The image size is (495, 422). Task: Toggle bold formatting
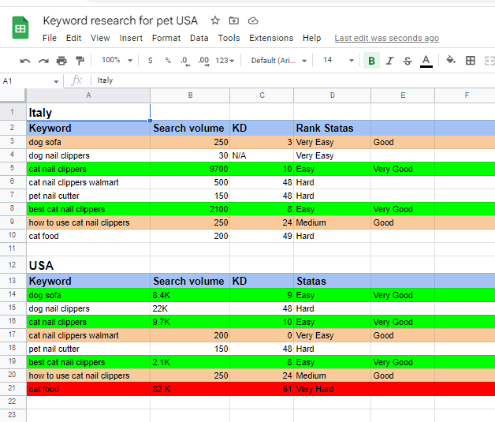click(x=371, y=61)
